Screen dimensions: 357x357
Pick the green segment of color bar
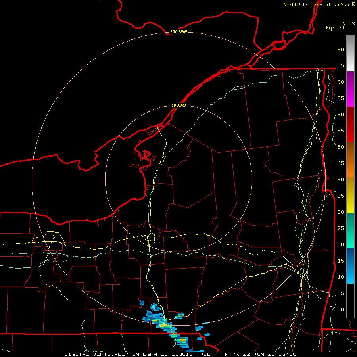point(350,230)
